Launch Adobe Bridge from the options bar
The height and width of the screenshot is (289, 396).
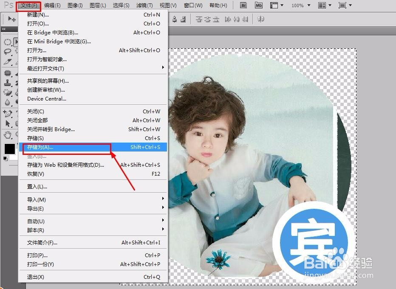243,6
